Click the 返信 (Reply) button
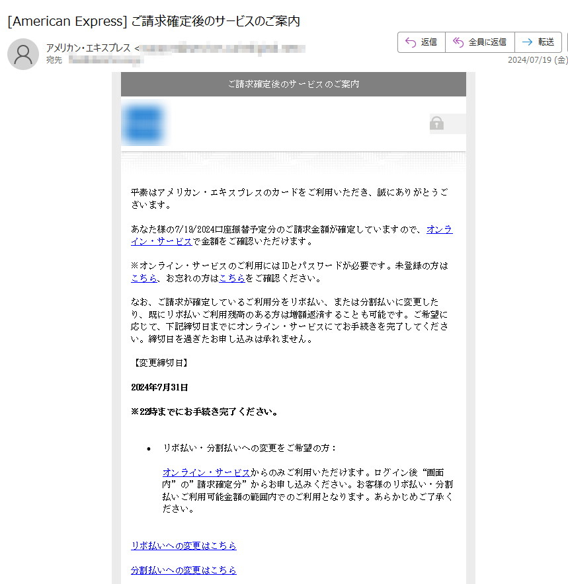 421,42
